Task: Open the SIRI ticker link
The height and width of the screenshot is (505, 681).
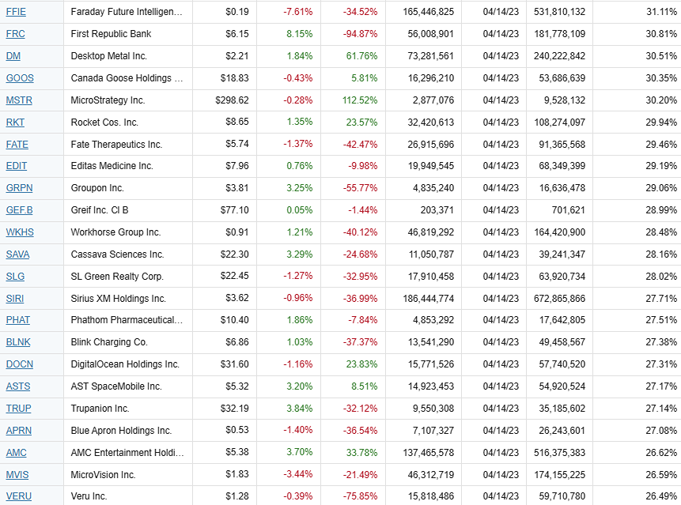Action: point(15,299)
